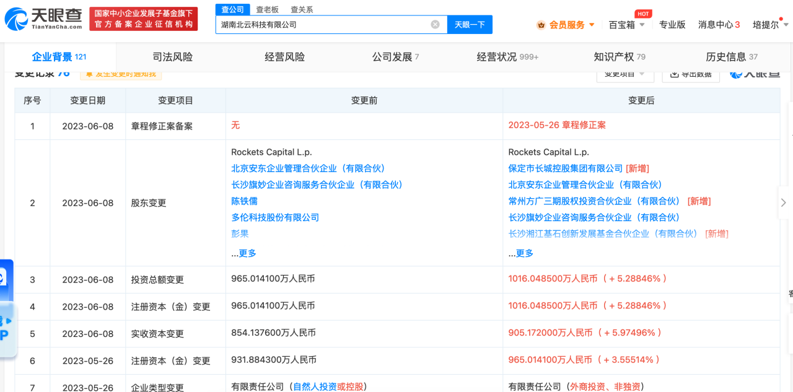Click the 965.014100万人民币 (+3.55514%) value
This screenshot has width=793, height=392.
(584, 360)
